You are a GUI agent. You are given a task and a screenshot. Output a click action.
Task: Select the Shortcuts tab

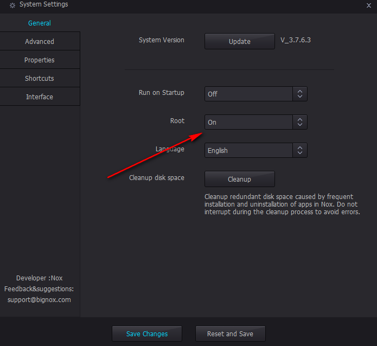40,78
